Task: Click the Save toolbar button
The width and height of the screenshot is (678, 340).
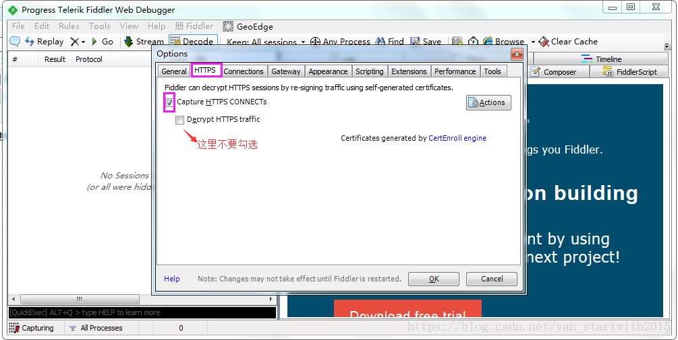Action: (x=426, y=42)
